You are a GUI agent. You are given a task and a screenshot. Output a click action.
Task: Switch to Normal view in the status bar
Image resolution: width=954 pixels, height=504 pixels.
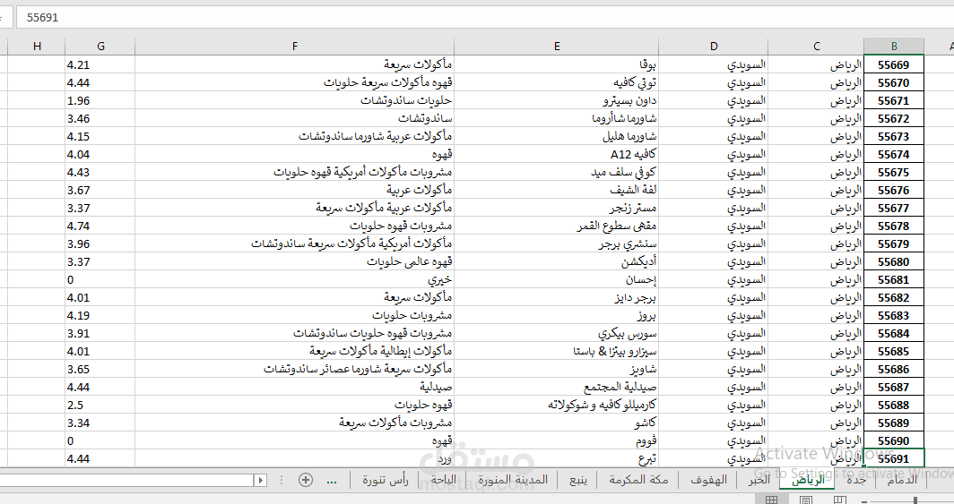[x=771, y=500]
